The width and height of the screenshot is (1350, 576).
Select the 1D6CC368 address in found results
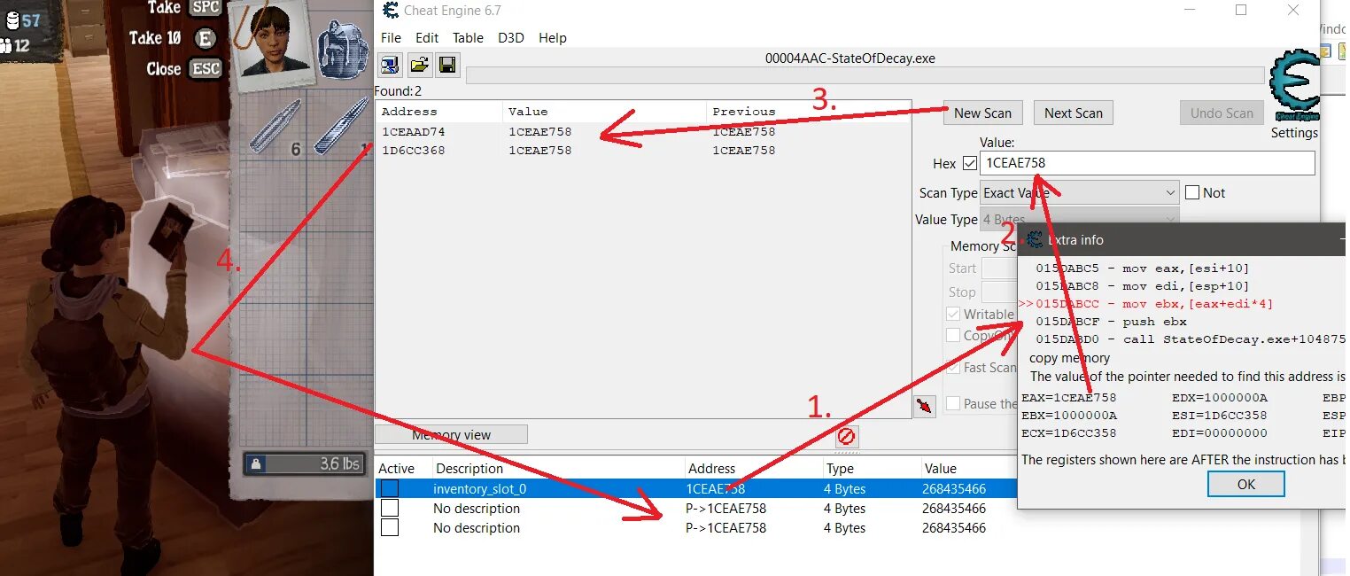[413, 151]
